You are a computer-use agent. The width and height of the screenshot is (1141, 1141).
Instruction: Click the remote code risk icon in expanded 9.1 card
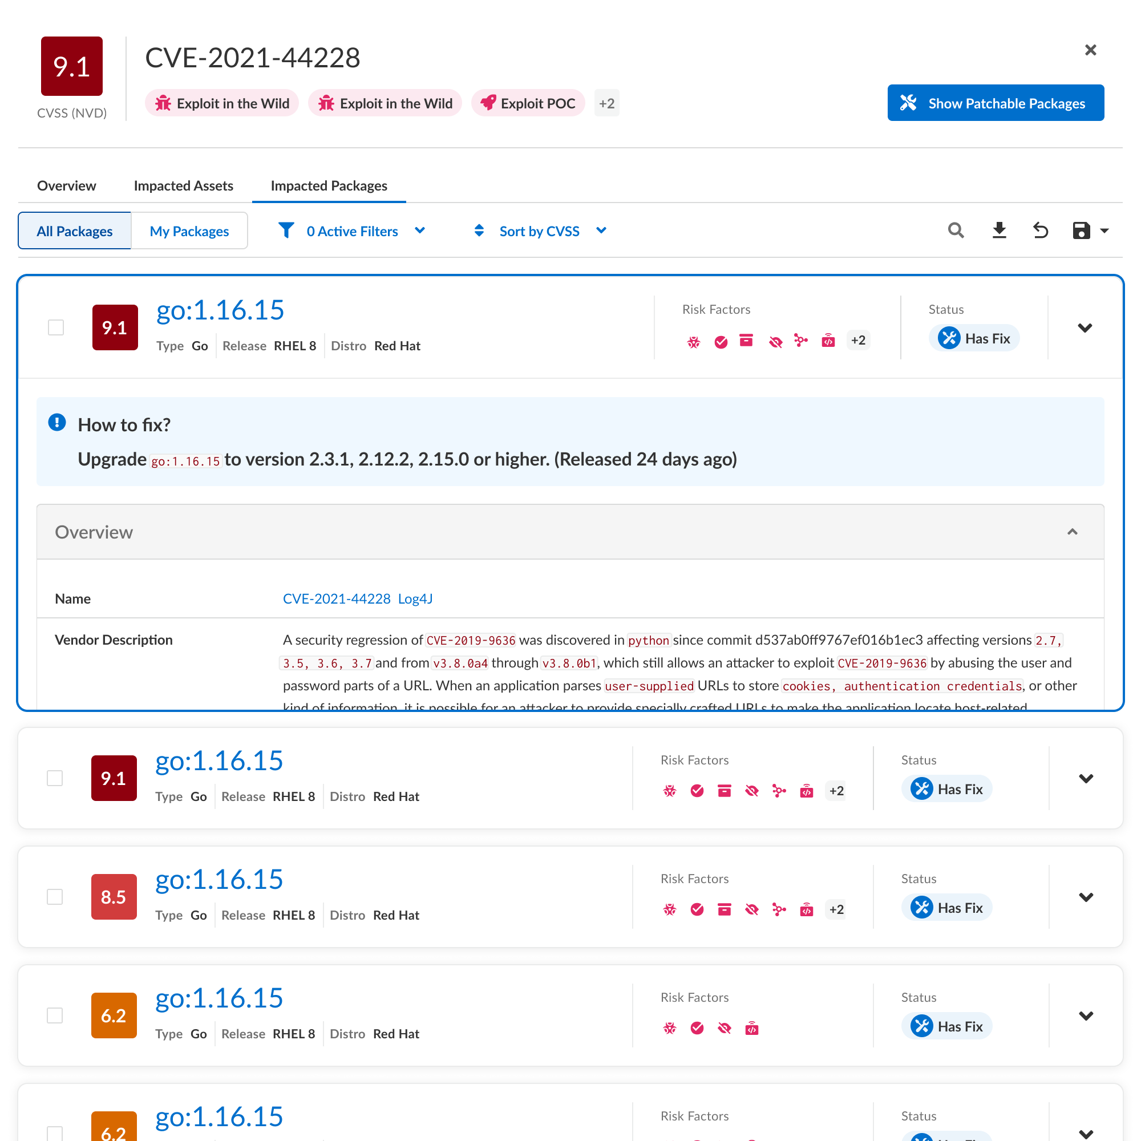[x=828, y=341]
